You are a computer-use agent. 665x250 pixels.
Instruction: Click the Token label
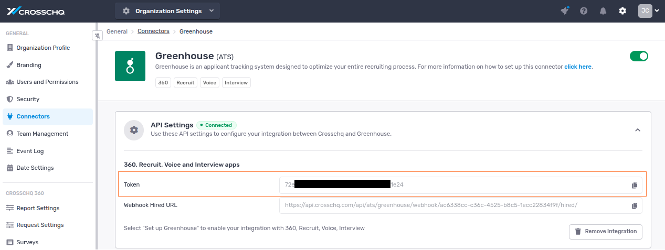point(132,184)
